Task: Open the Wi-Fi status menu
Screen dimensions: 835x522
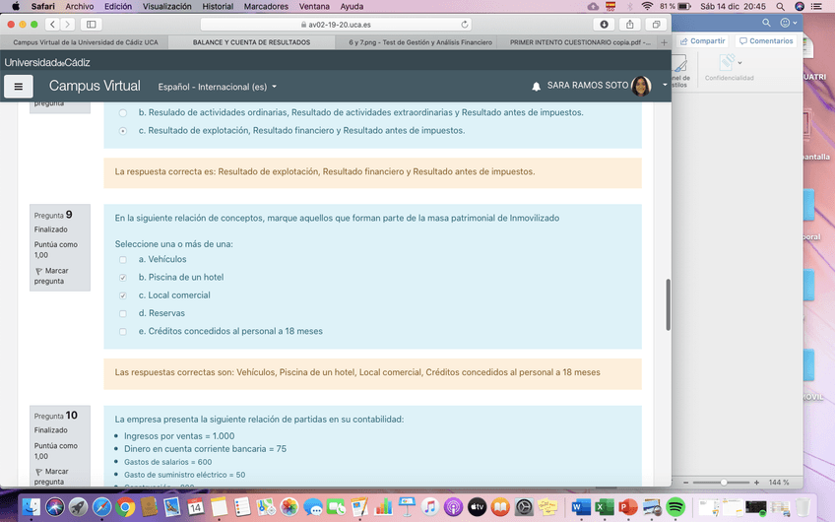Action: click(647, 6)
